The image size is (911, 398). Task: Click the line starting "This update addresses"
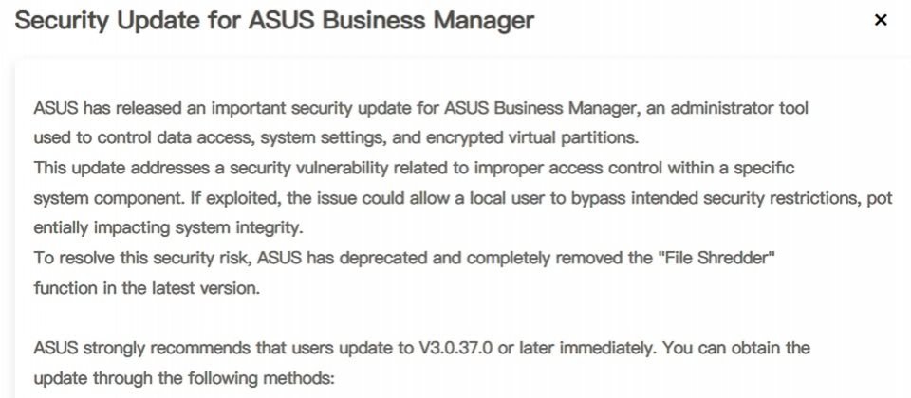click(414, 168)
